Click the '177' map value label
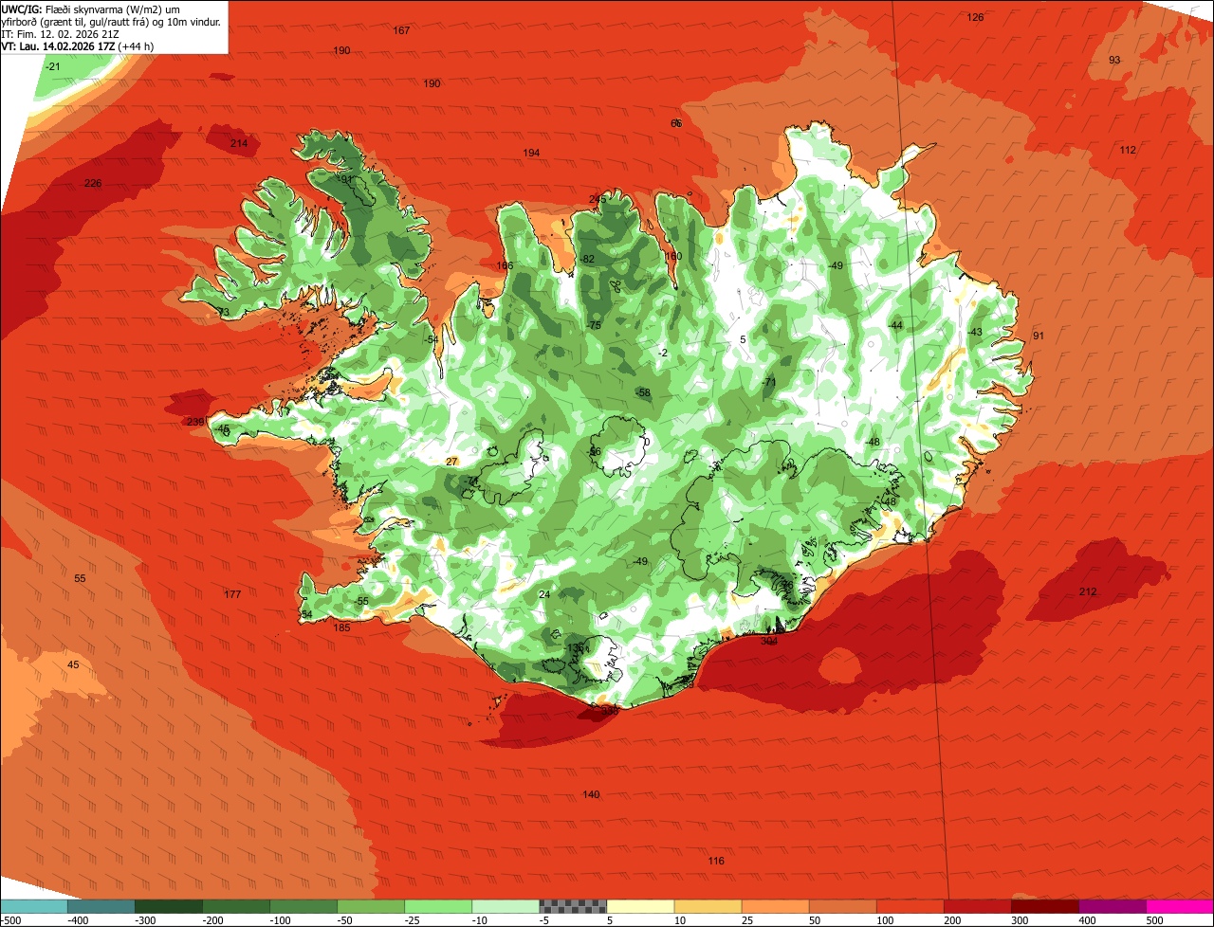Screen dimensions: 1214x927 click(x=232, y=594)
